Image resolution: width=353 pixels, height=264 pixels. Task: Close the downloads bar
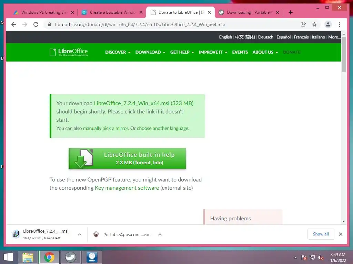pos(340,234)
